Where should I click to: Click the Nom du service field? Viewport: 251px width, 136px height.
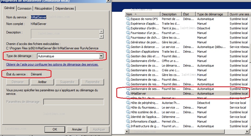coord(39,17)
